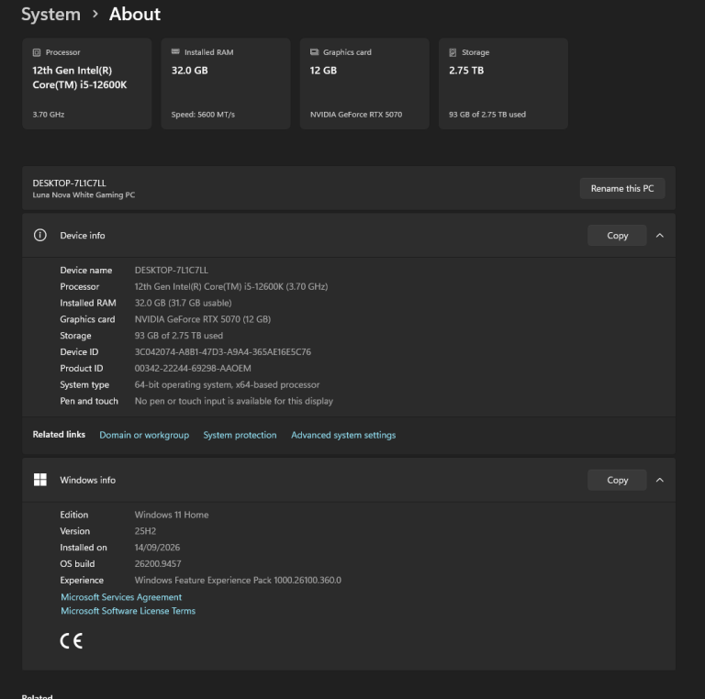Click the Storage drive icon
Image resolution: width=705 pixels, height=699 pixels.
point(453,52)
